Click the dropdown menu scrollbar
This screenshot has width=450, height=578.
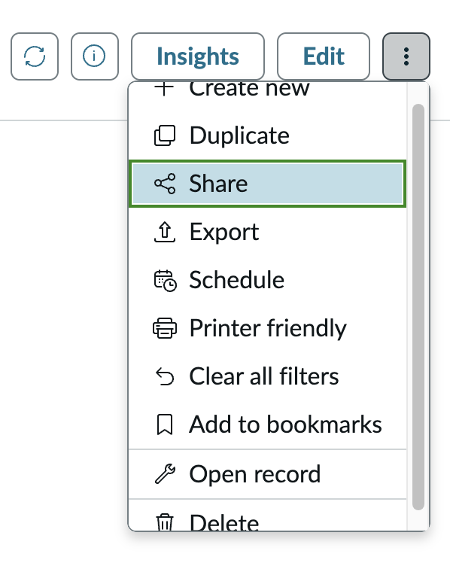[418, 307]
